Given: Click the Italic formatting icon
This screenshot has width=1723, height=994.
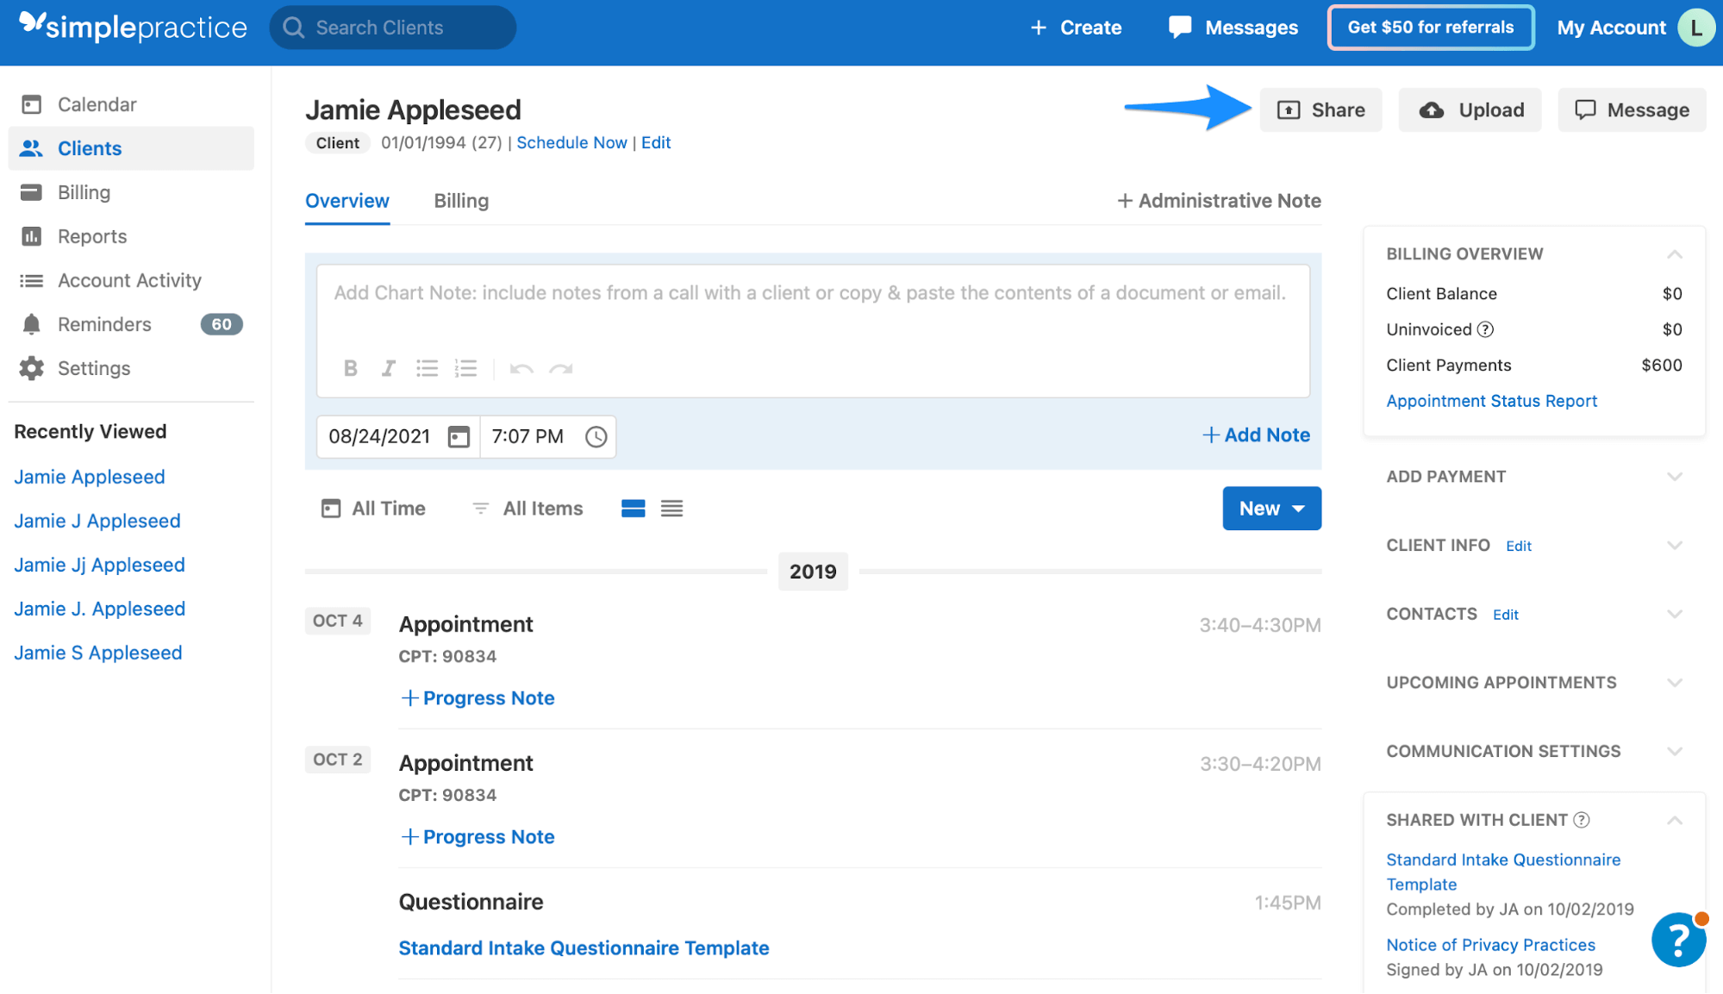Looking at the screenshot, I should (388, 368).
